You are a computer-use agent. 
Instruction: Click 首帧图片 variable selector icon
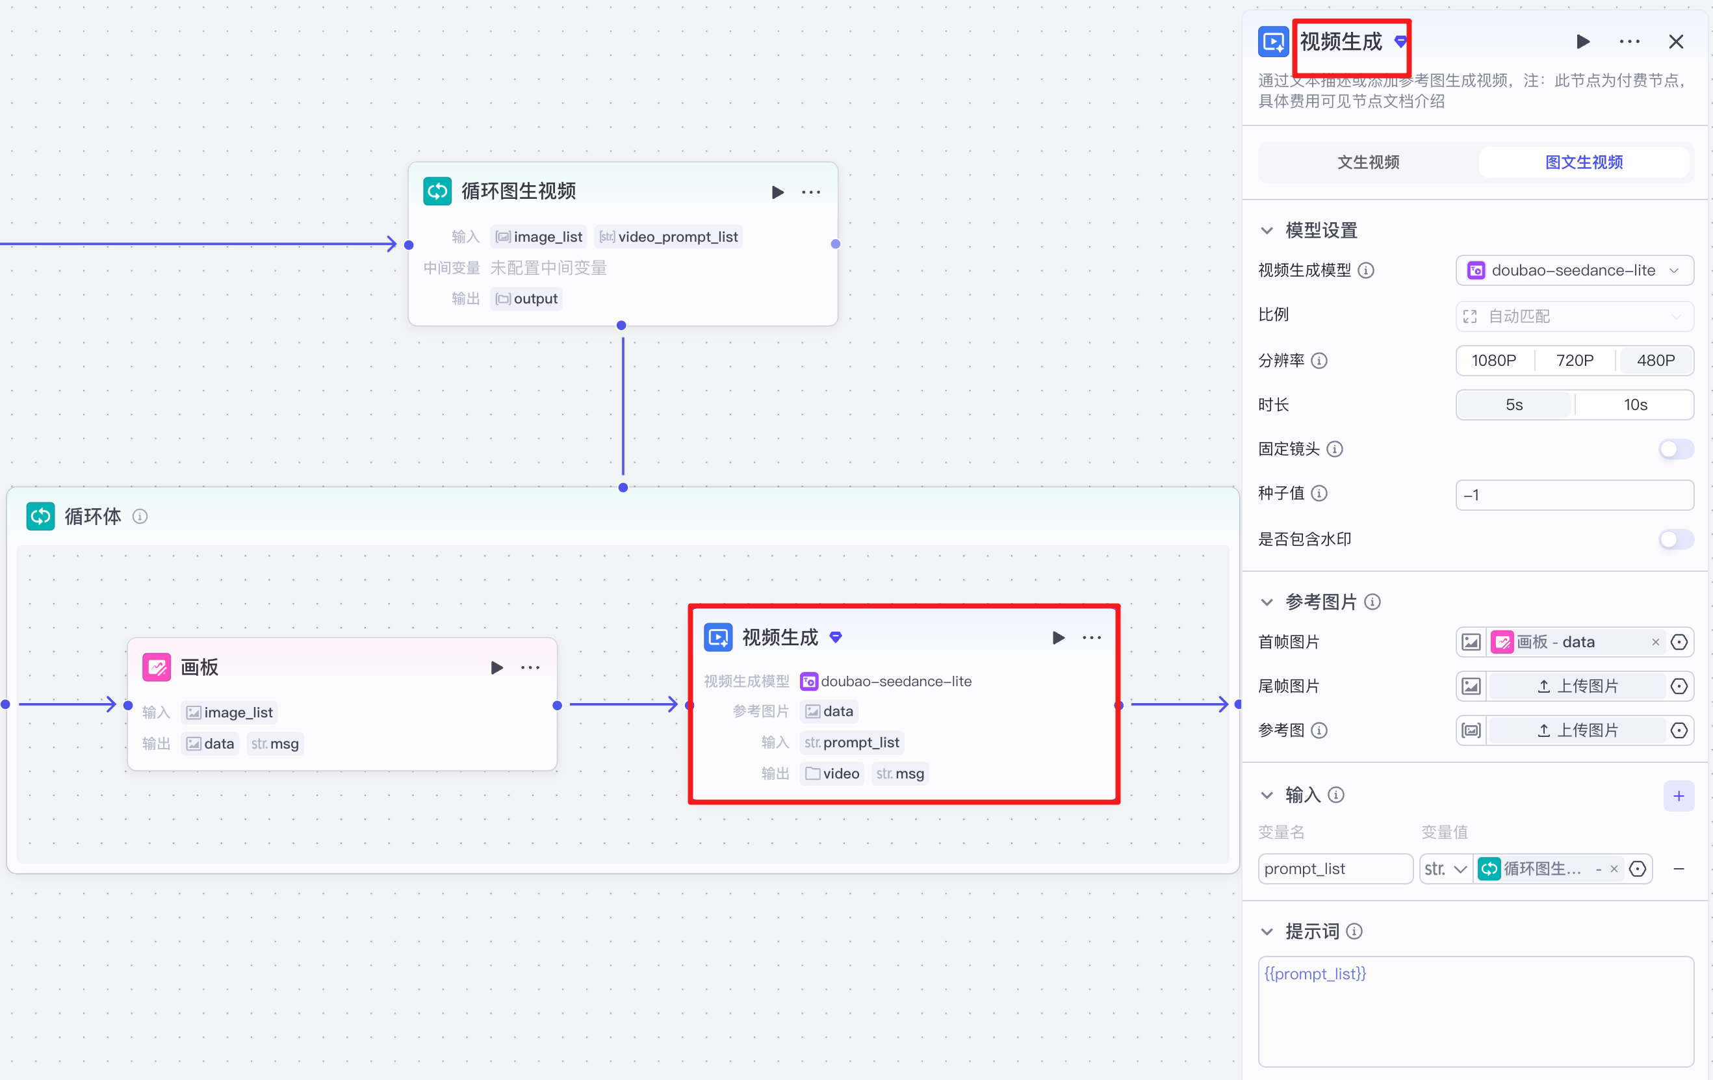pyautogui.click(x=1679, y=642)
